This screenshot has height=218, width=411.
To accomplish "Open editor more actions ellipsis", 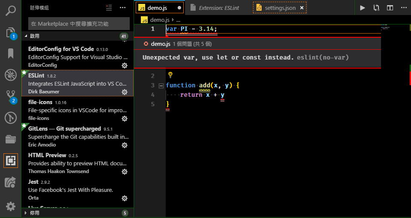I will 404,8.
